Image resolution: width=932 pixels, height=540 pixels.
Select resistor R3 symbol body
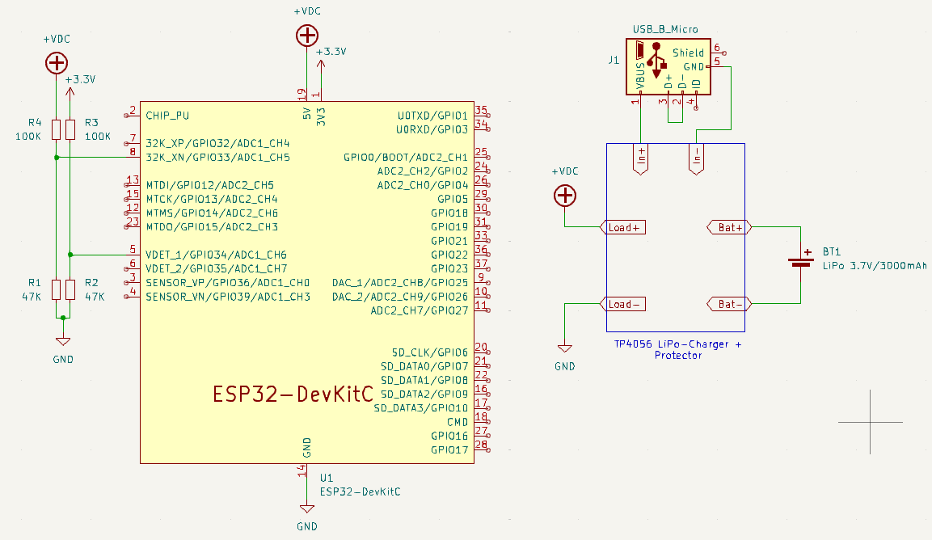(x=70, y=129)
